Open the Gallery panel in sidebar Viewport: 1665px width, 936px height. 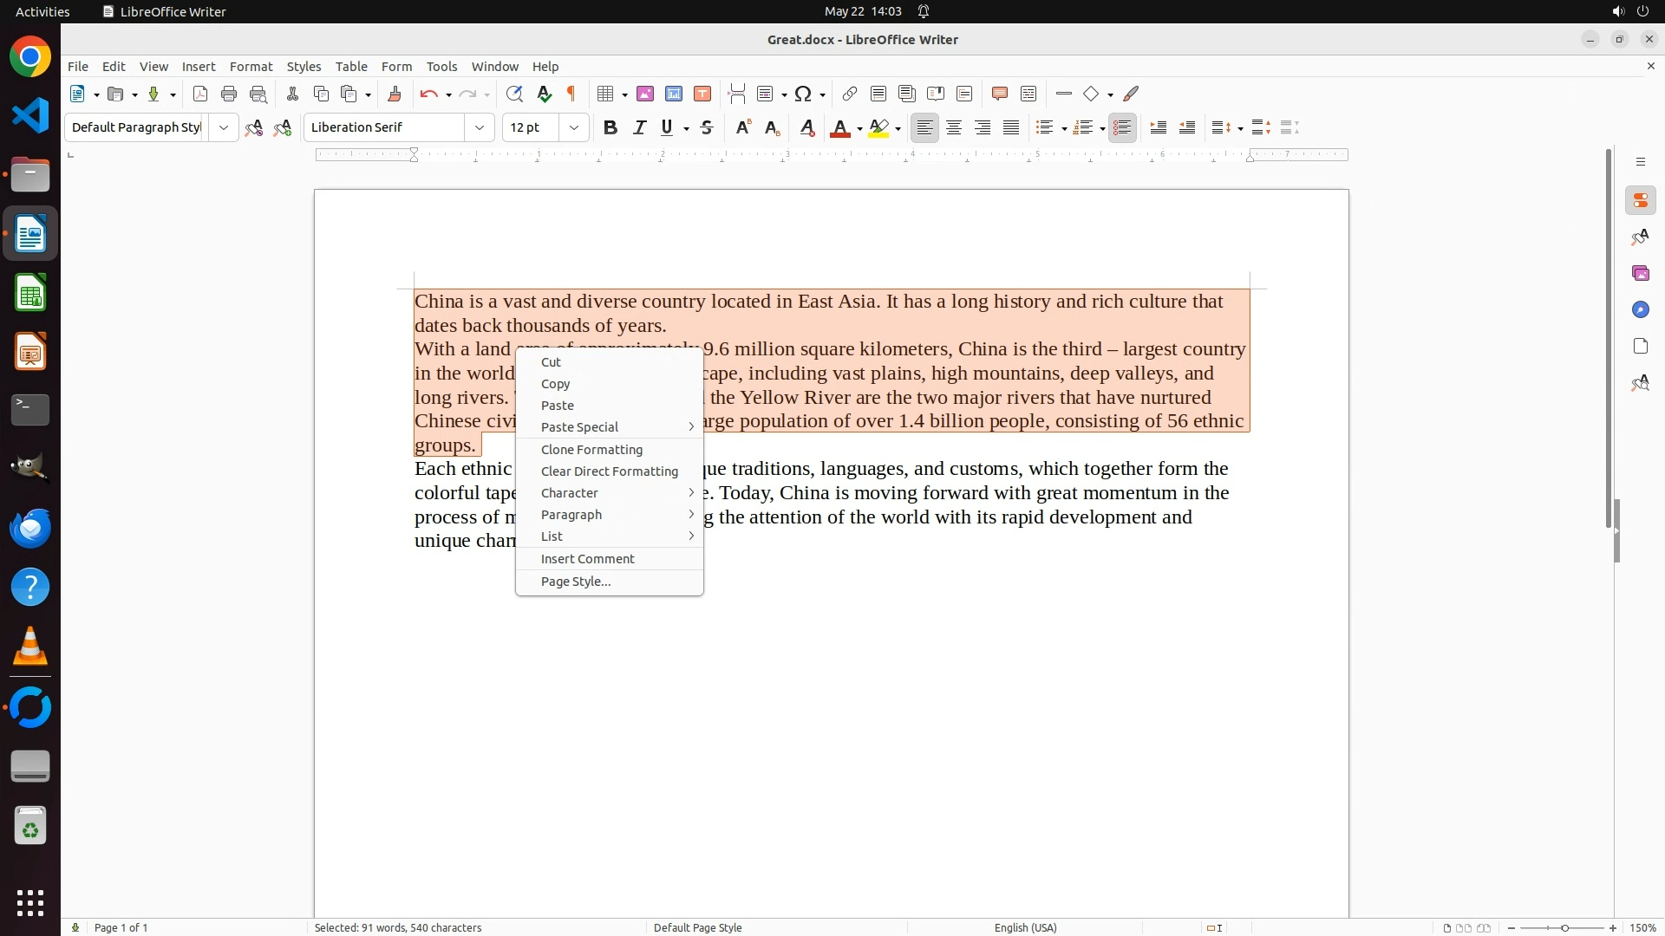click(1640, 273)
